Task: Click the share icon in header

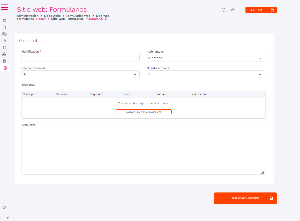Action: 232,10
